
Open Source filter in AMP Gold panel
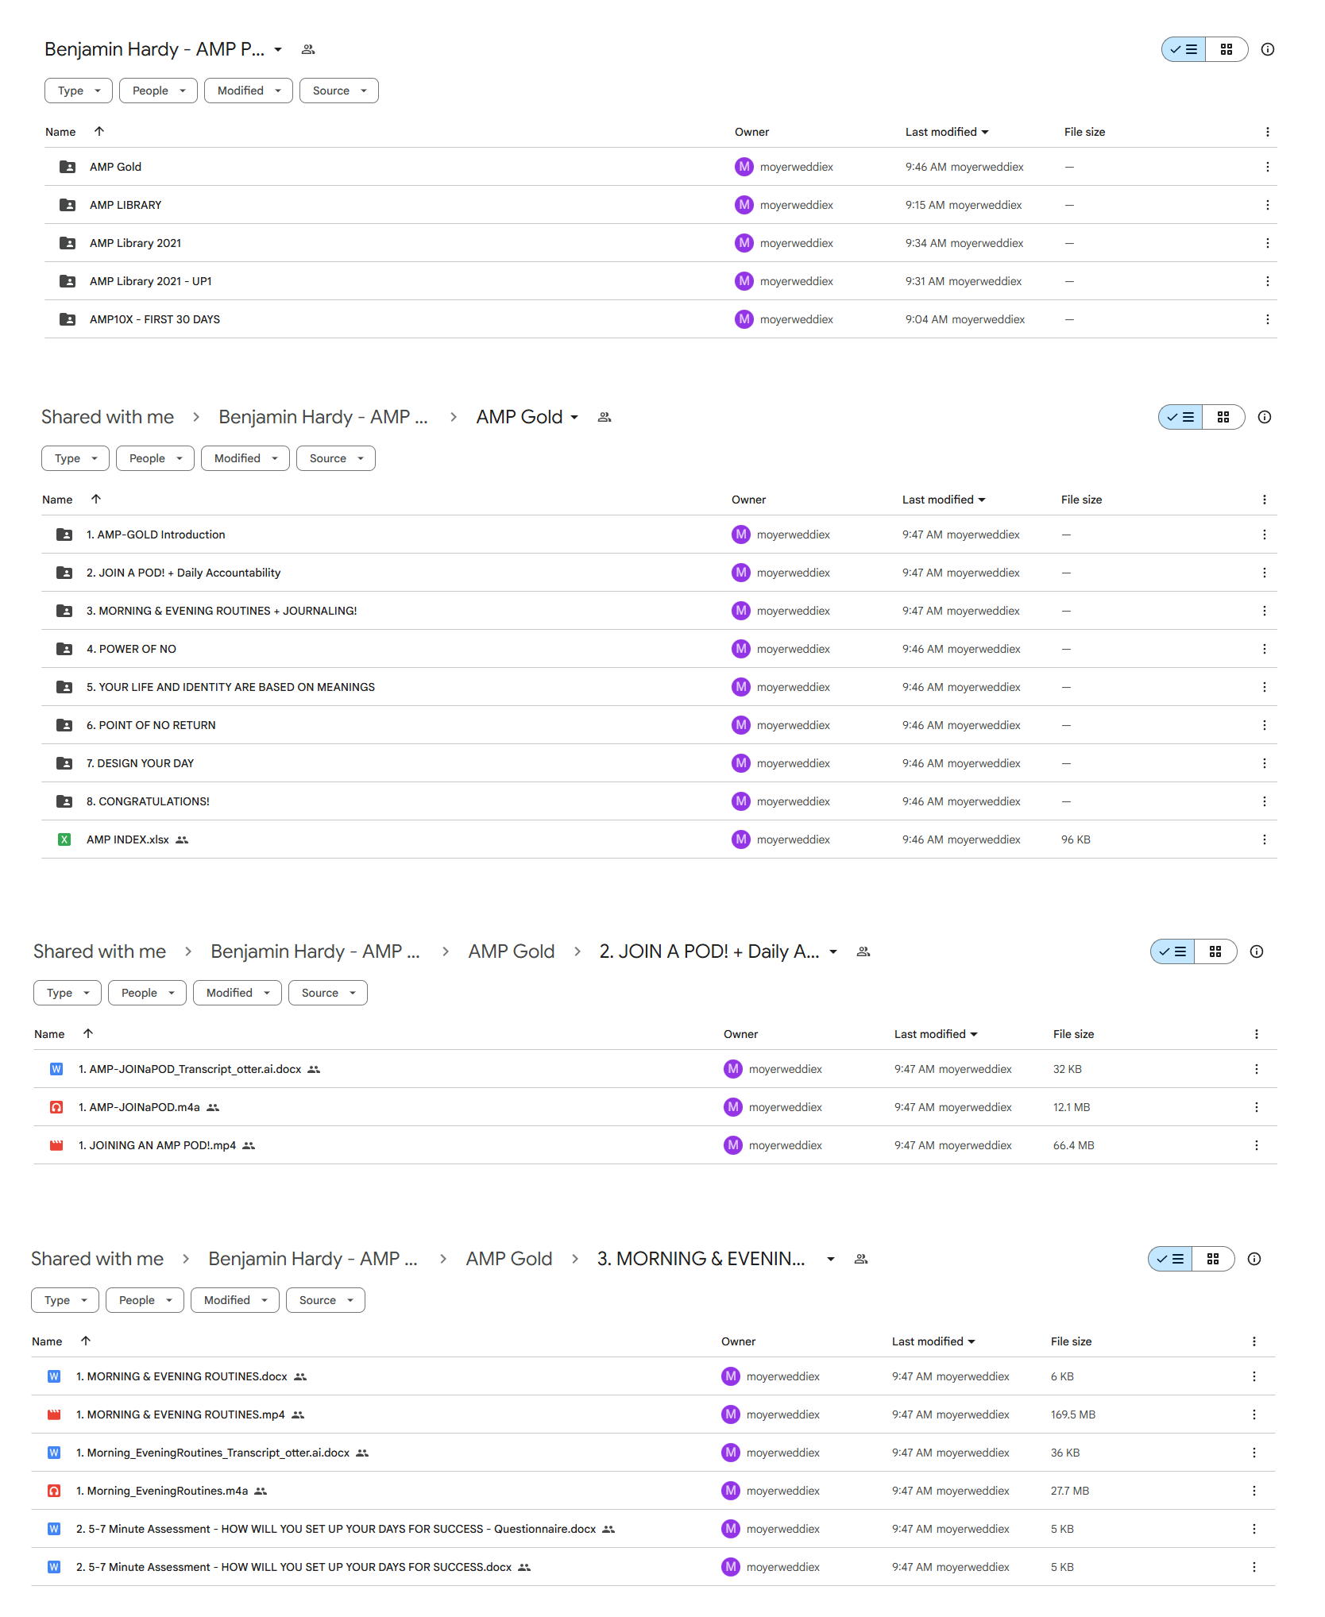pyautogui.click(x=335, y=458)
